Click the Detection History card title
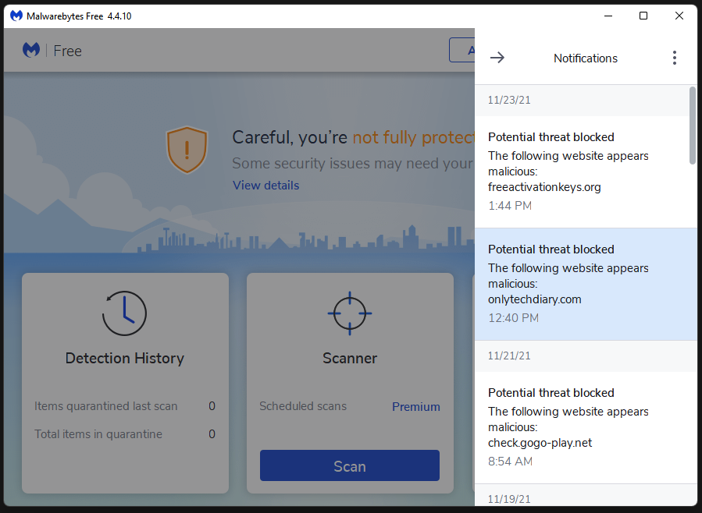 tap(124, 359)
